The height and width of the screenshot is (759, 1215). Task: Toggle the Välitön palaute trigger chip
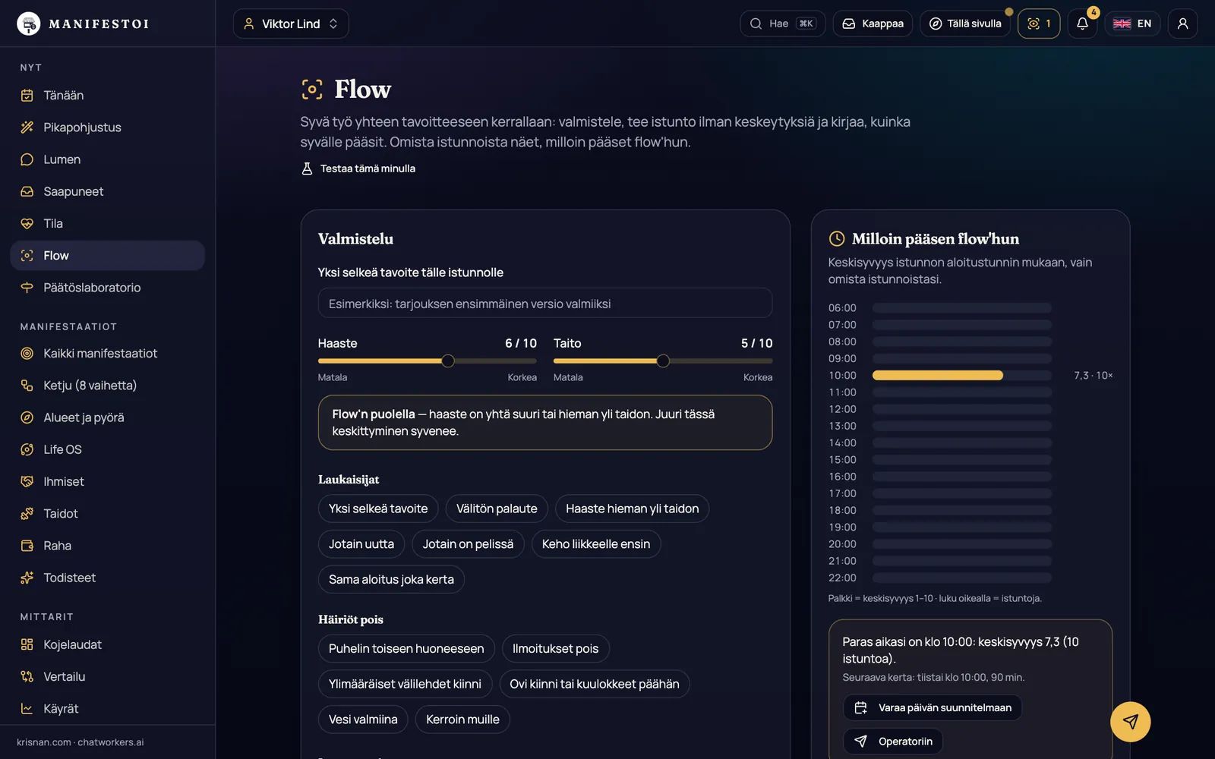(497, 509)
